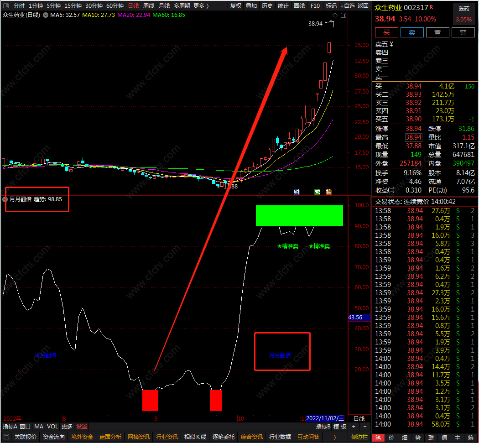
Task: Open the 资金流向 tab
Action: tap(53, 437)
